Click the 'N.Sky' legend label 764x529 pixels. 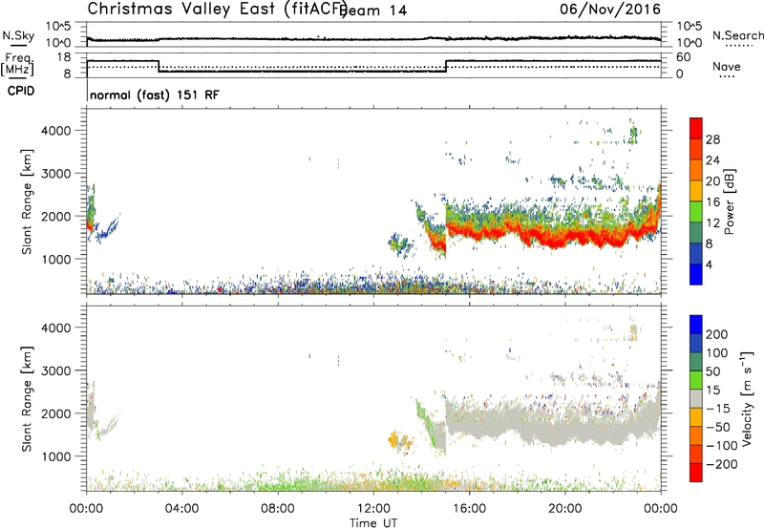[x=18, y=35]
